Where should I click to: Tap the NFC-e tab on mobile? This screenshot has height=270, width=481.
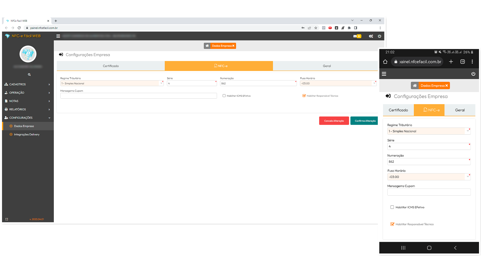click(429, 110)
